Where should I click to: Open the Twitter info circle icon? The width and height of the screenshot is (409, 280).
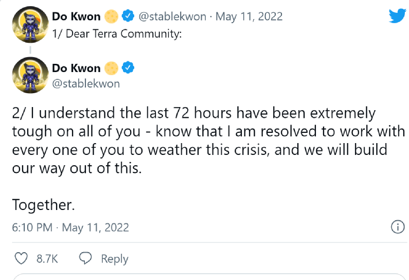397,227
